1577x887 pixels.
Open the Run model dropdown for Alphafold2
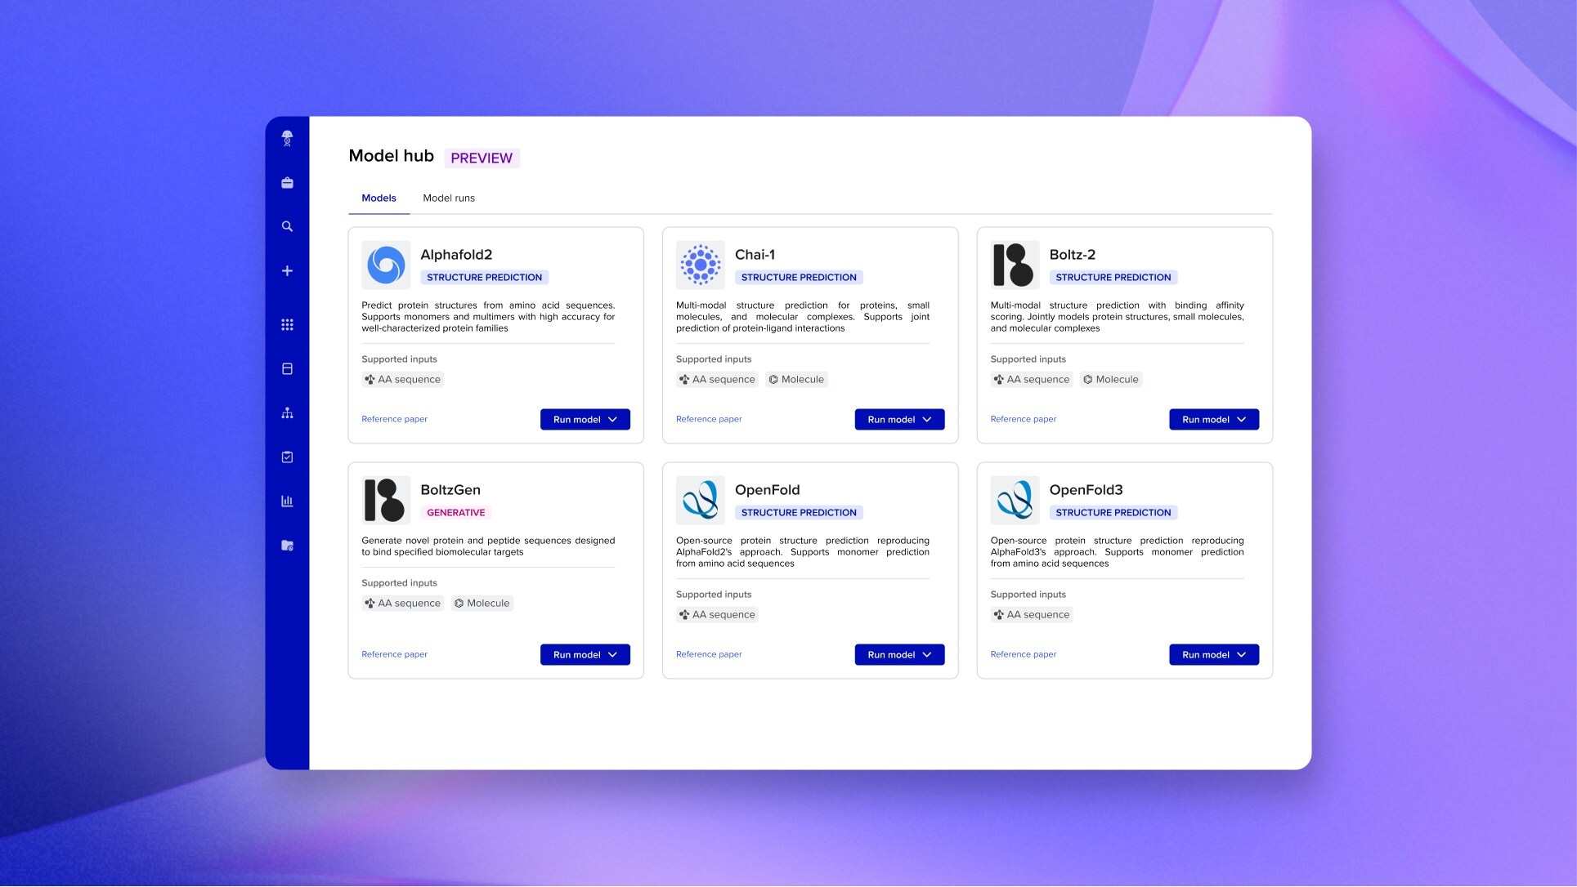585,420
